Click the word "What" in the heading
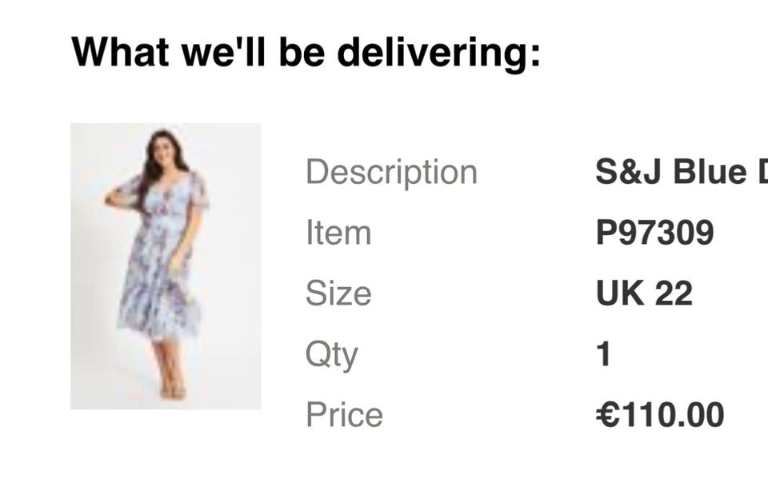This screenshot has width=768, height=499. point(120,53)
